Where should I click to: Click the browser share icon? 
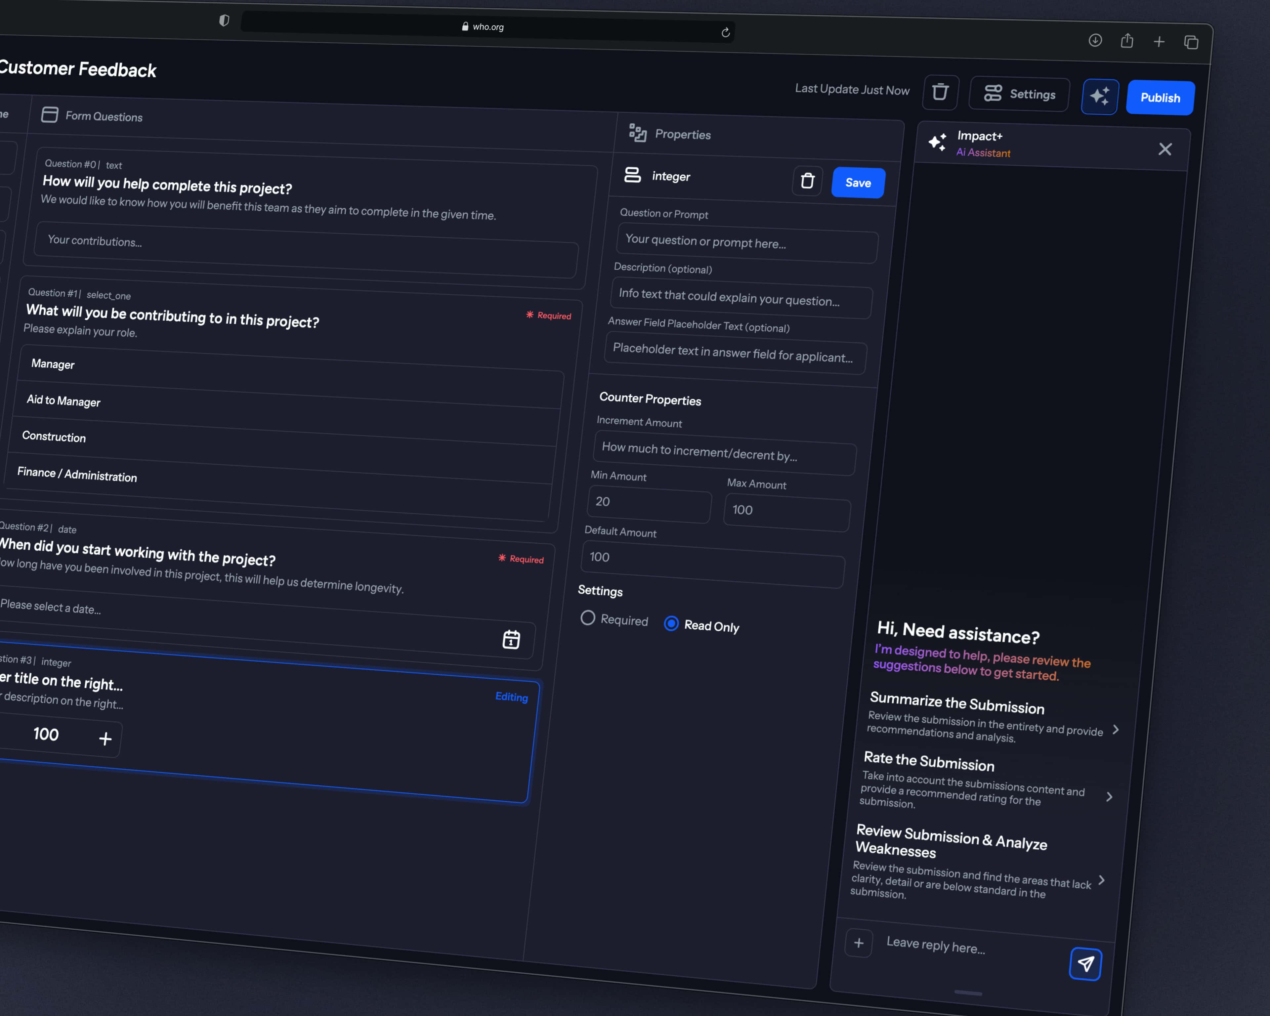coord(1127,41)
